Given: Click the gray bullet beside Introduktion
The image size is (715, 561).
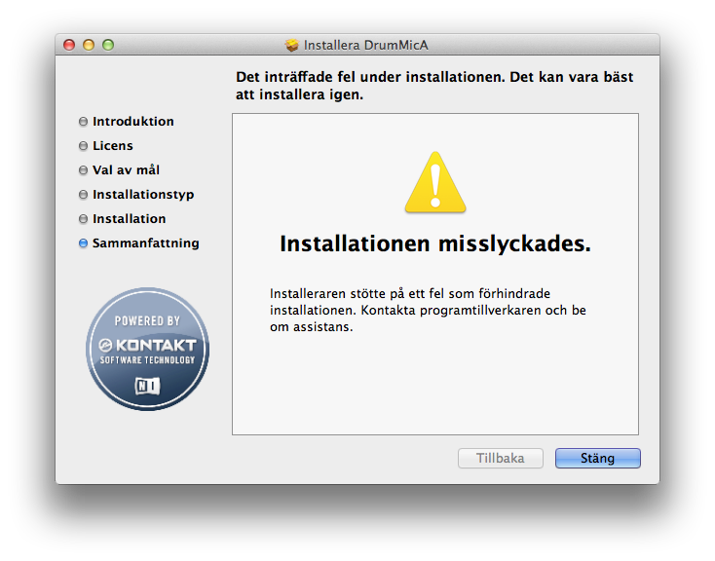Looking at the screenshot, I should pyautogui.click(x=83, y=122).
